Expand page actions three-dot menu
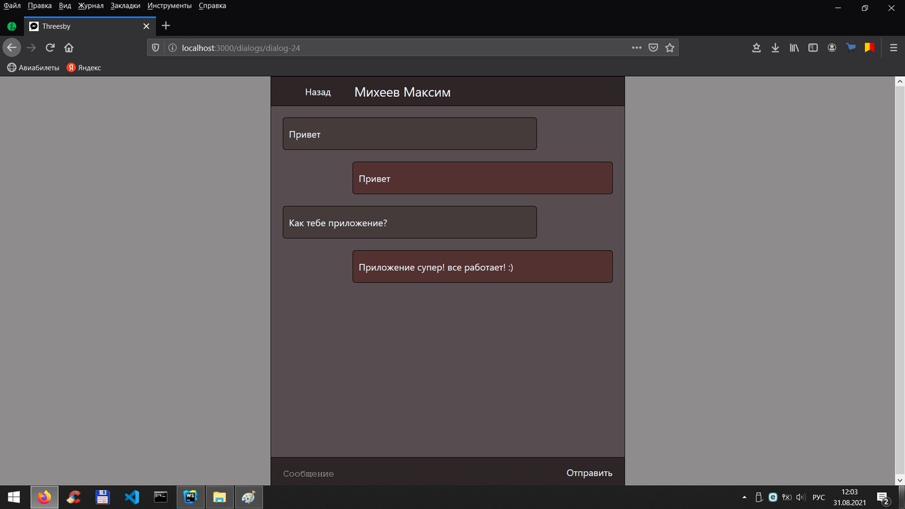 click(x=636, y=48)
